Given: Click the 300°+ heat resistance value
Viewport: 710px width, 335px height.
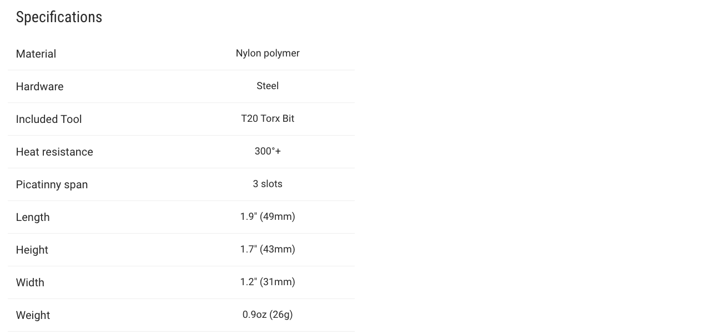Looking at the screenshot, I should tap(268, 151).
